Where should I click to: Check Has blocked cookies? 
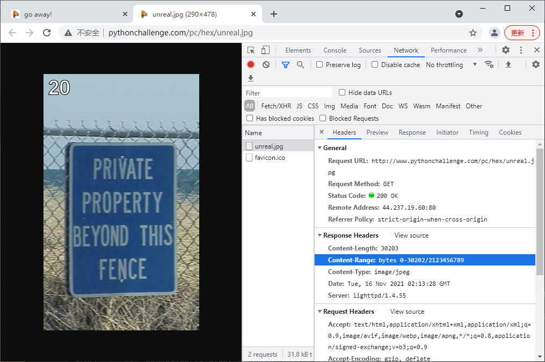point(250,118)
